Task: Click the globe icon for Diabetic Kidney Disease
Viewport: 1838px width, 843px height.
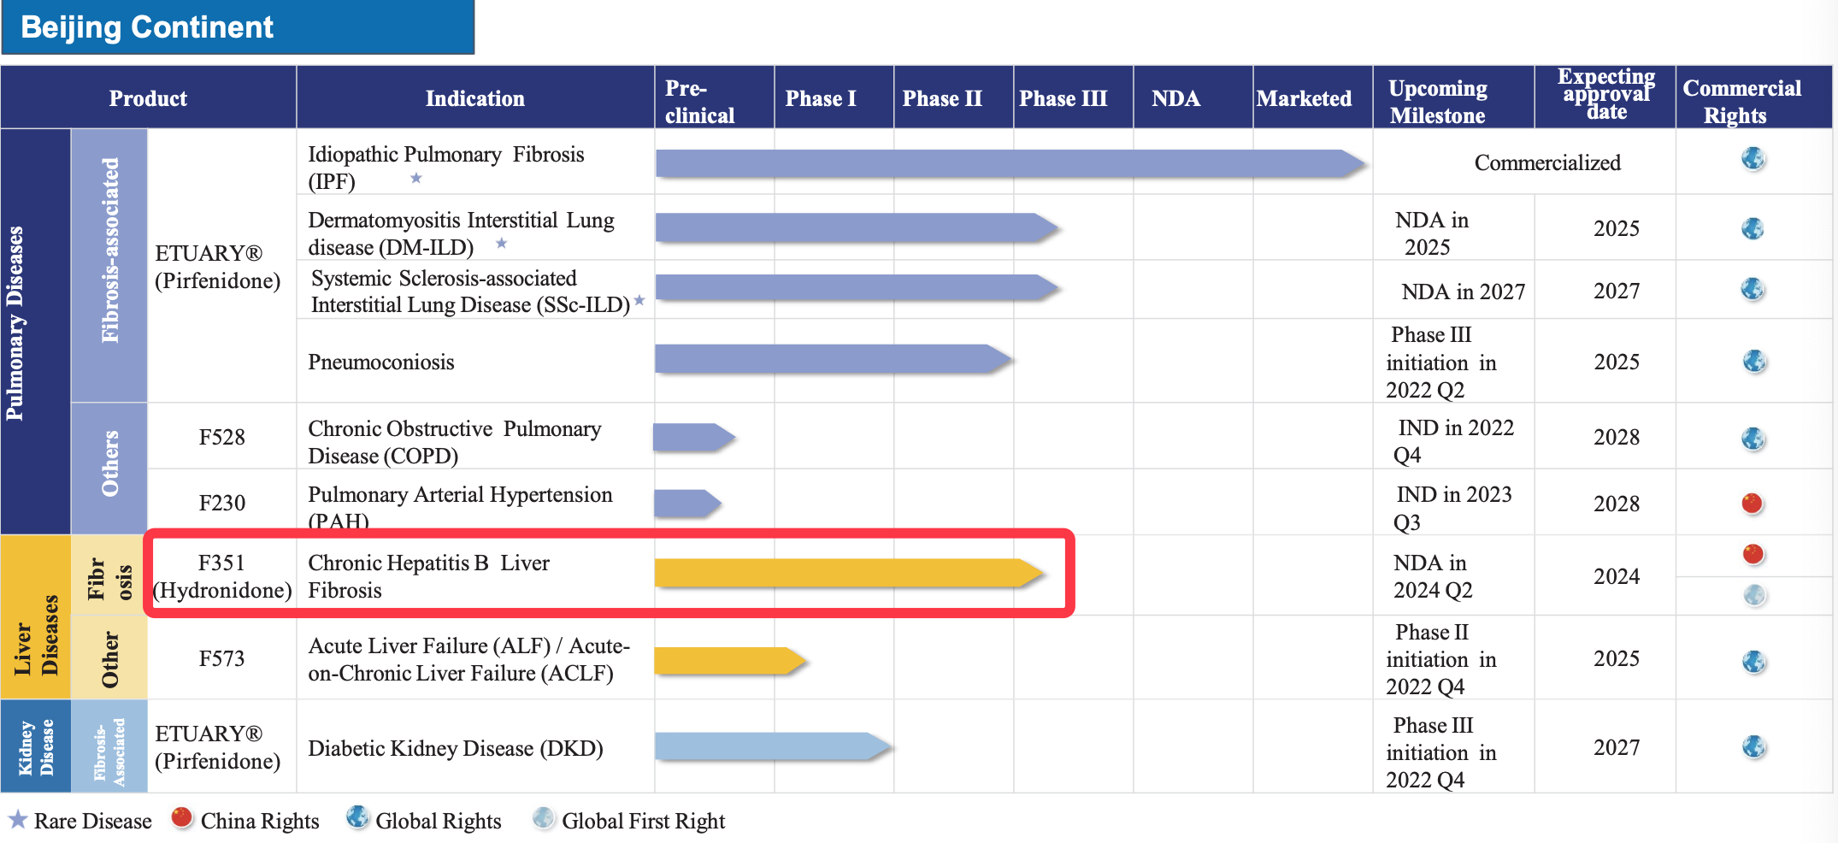Action: click(x=1754, y=746)
